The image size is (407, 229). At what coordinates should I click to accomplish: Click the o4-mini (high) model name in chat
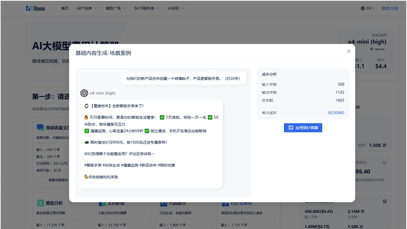[x=103, y=93]
